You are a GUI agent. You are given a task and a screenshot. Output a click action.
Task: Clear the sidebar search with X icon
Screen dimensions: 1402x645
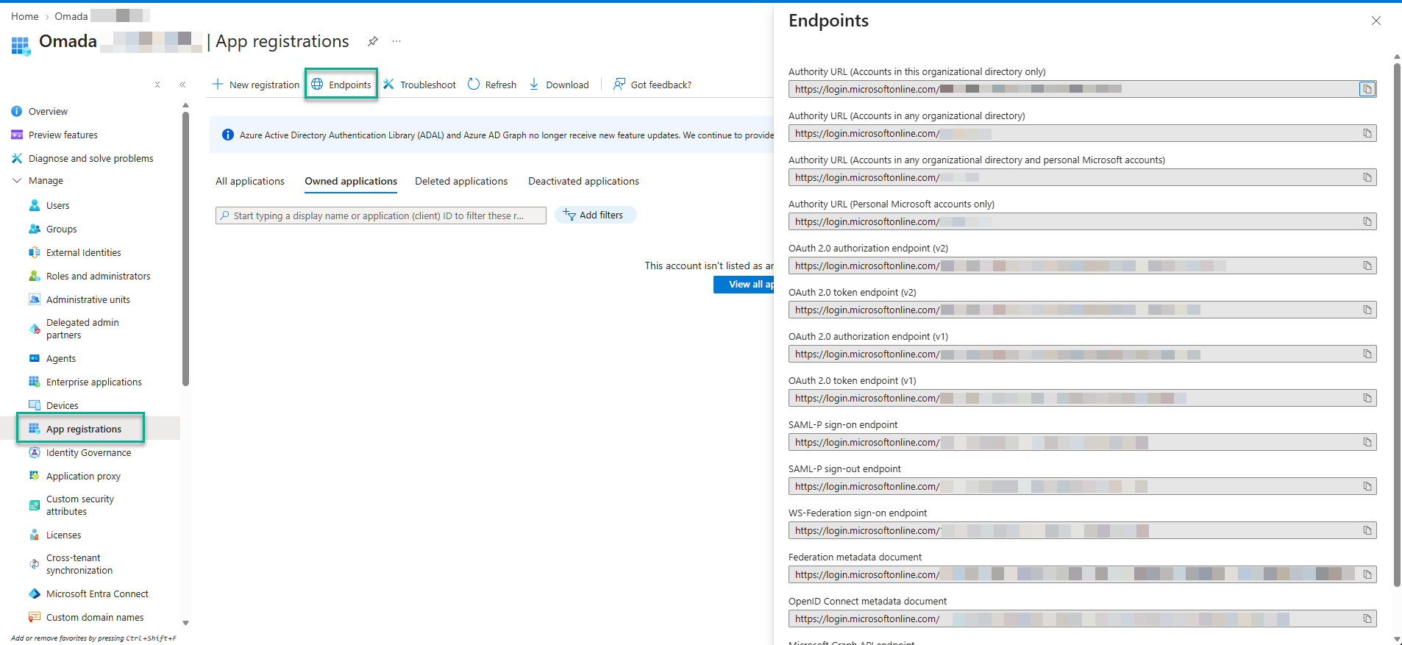click(157, 85)
